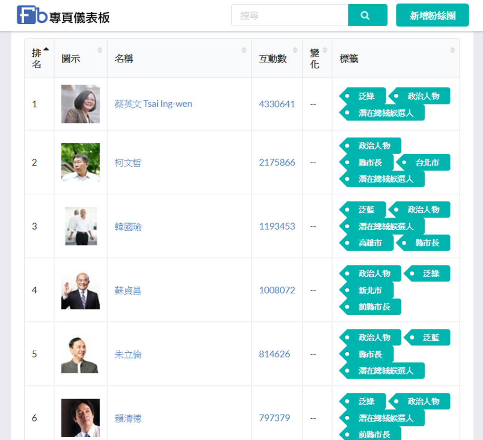The height and width of the screenshot is (440, 483).
Task: Select 台北市 tag in 柯文哲 row
Action: 423,162
